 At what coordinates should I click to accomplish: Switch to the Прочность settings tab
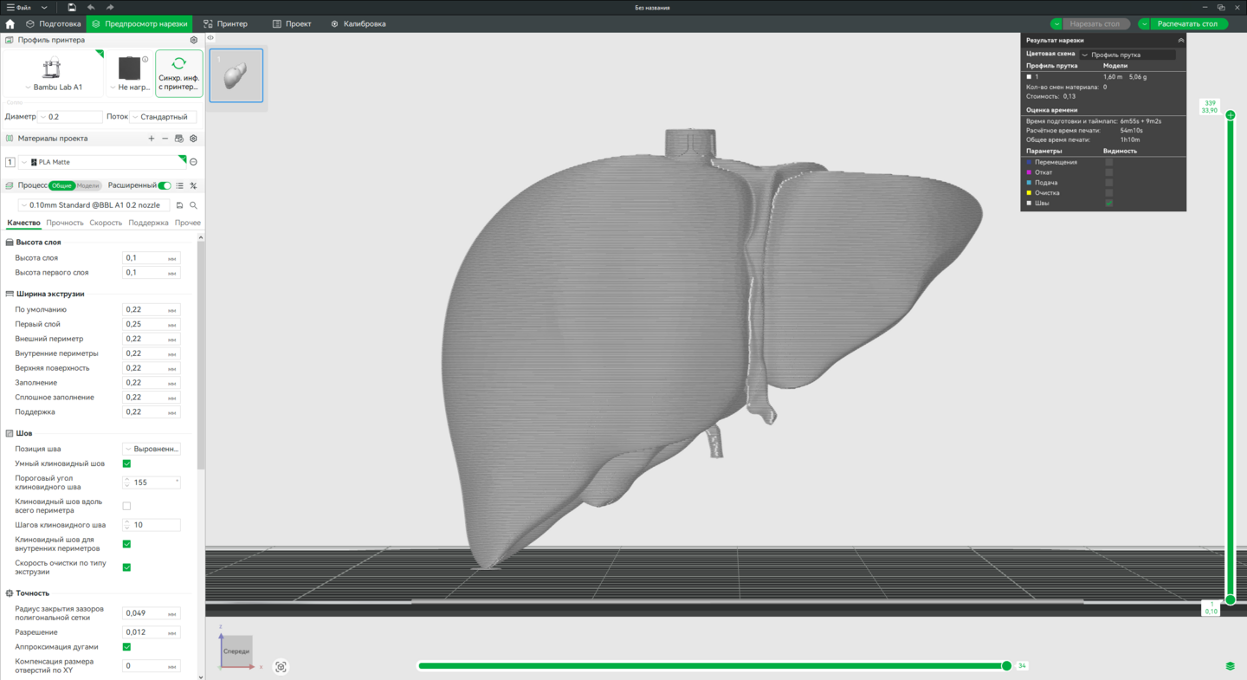[65, 223]
